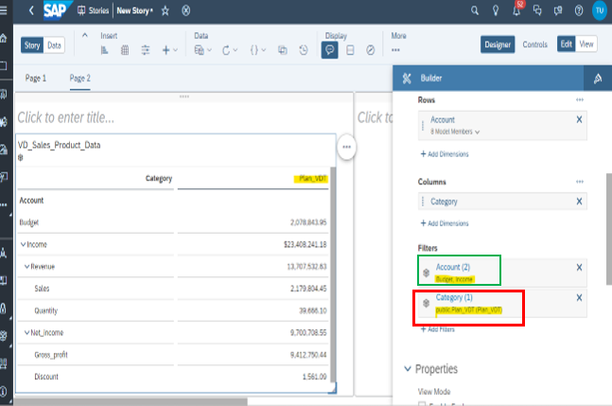
Task: Open the Styling paintbrush panel
Action: coord(597,78)
